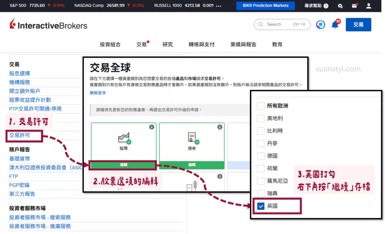Click info icon on the futures card

coord(220,176)
